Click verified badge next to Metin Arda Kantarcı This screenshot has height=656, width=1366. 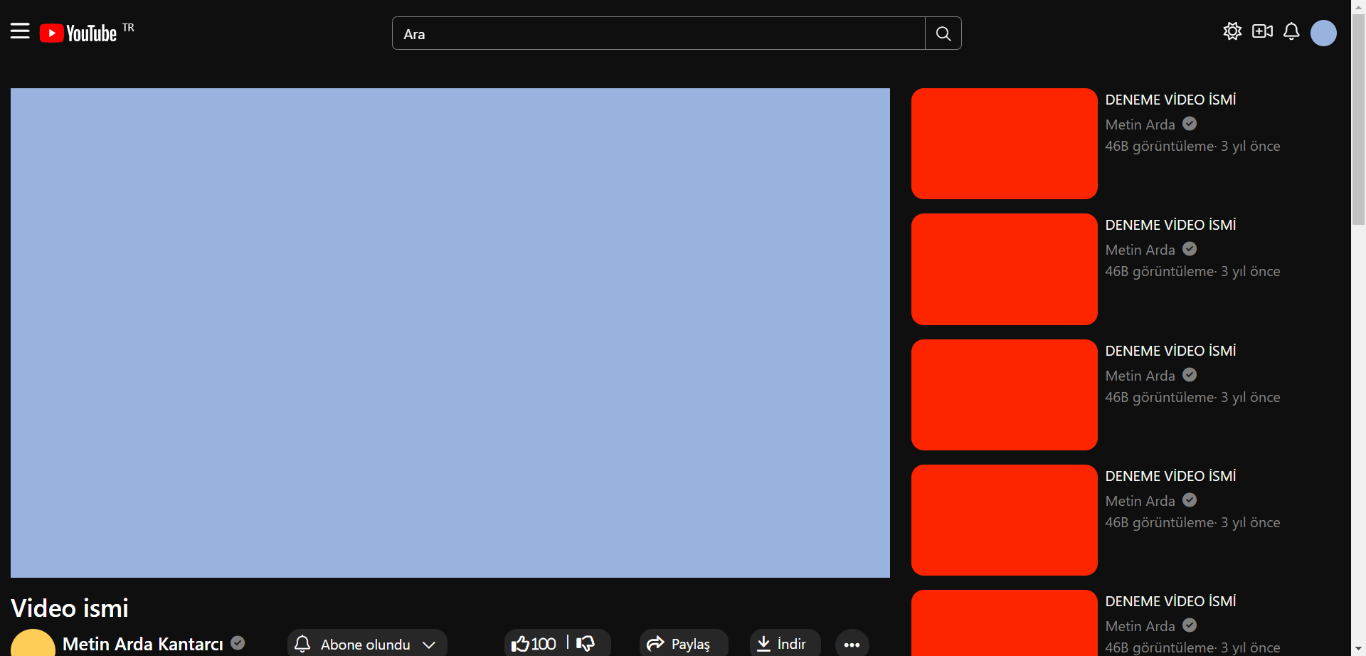pyautogui.click(x=238, y=642)
